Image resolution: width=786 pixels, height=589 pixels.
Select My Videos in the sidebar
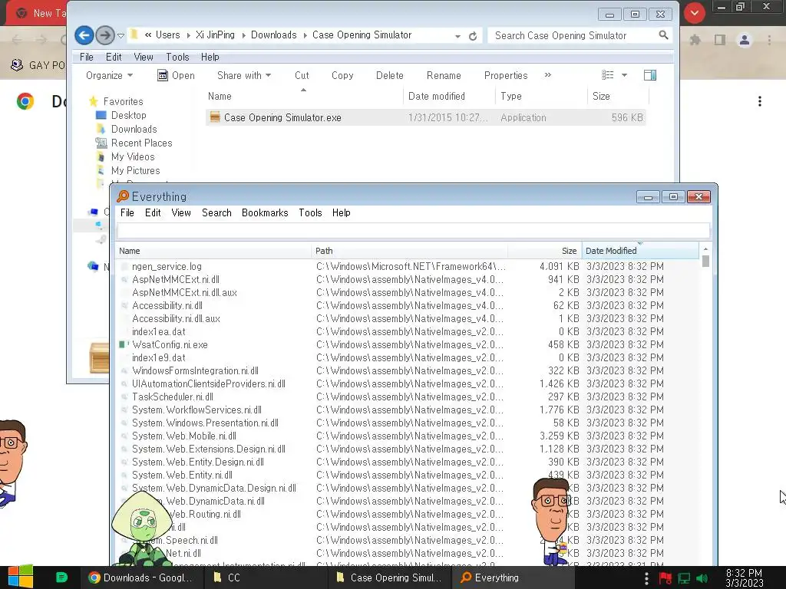click(133, 156)
